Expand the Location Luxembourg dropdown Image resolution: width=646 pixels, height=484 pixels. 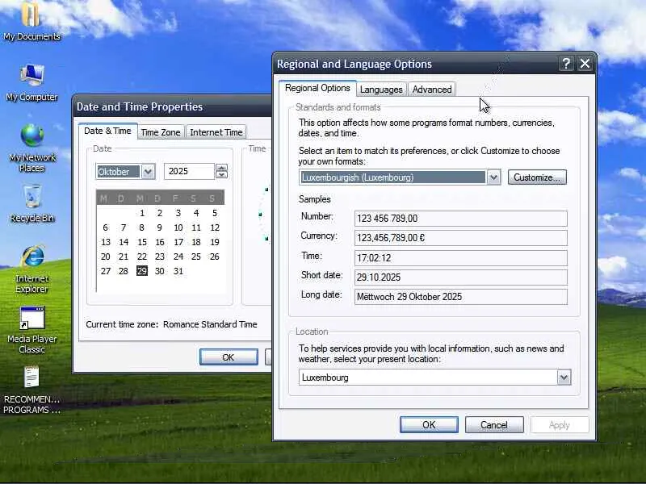(564, 377)
